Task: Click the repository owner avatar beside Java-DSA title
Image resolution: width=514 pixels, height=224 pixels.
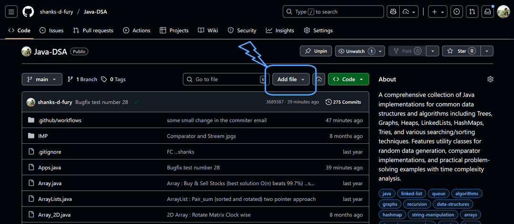Action: 27,51
